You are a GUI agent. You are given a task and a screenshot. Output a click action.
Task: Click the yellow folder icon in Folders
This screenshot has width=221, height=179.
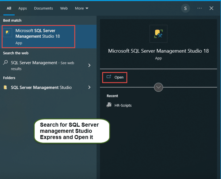[5, 87]
